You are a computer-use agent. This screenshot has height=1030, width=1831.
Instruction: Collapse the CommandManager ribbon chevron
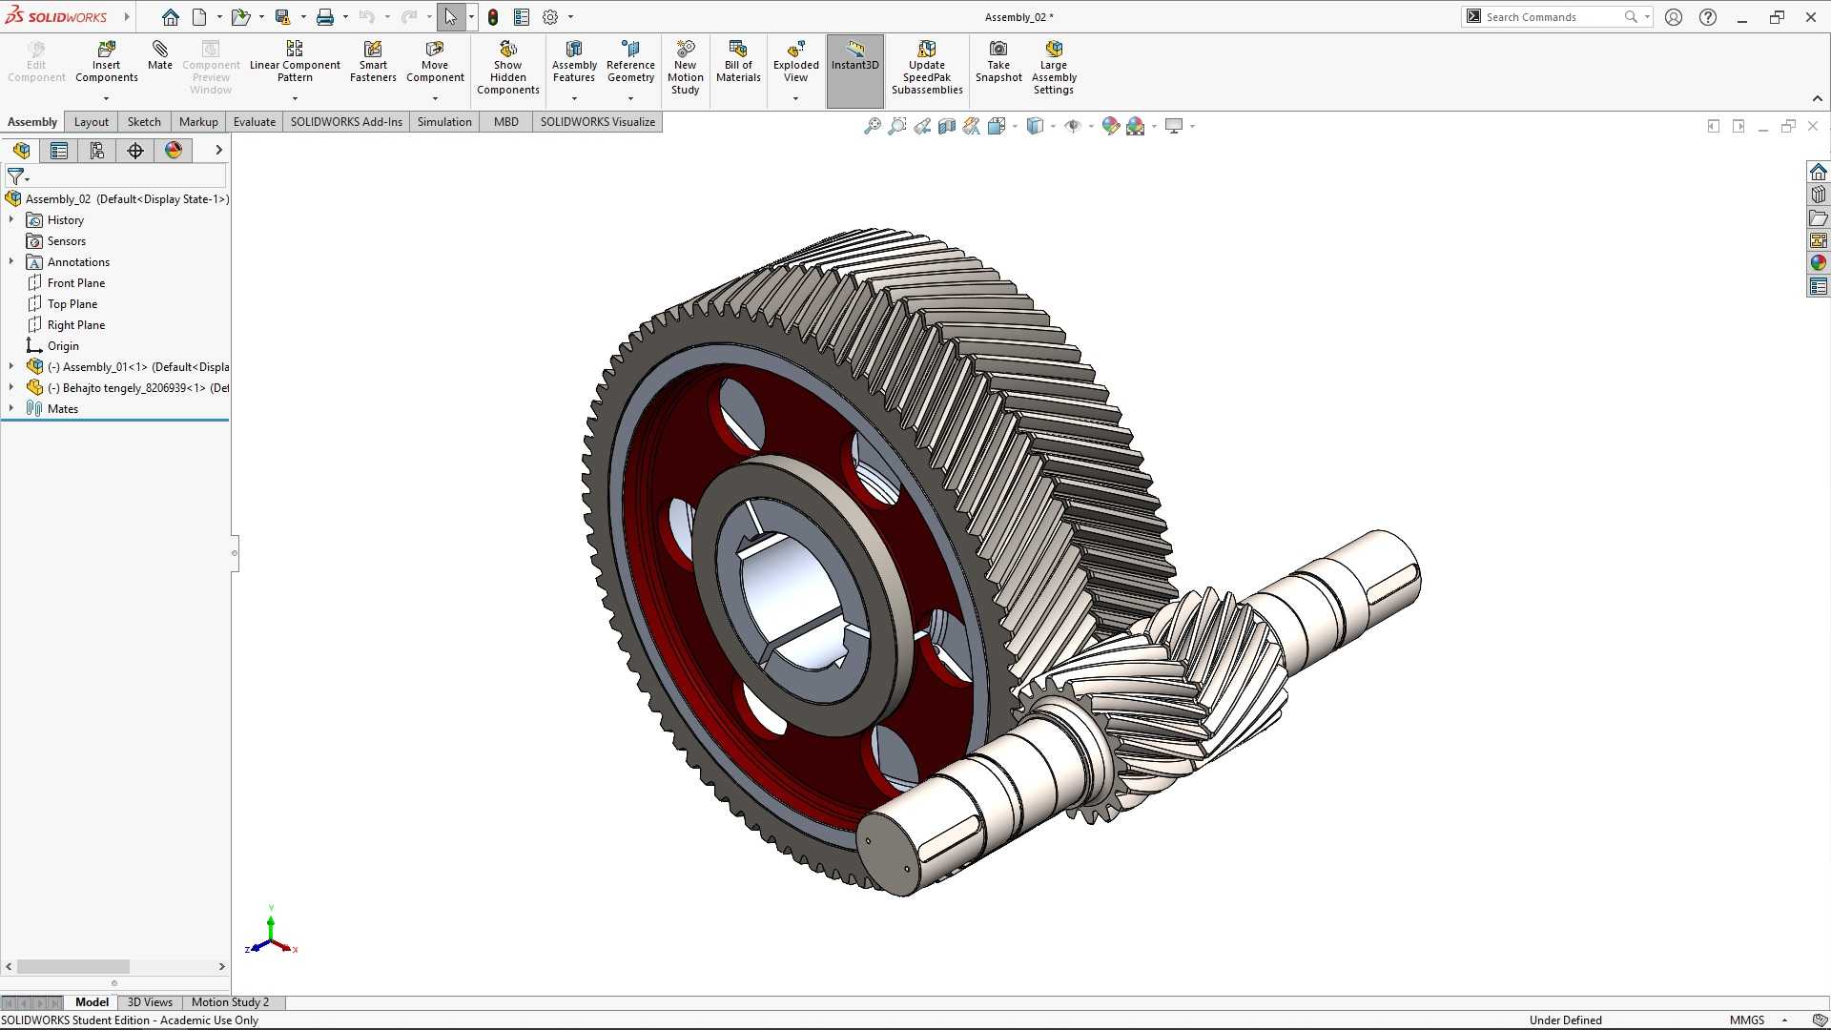coord(1818,99)
